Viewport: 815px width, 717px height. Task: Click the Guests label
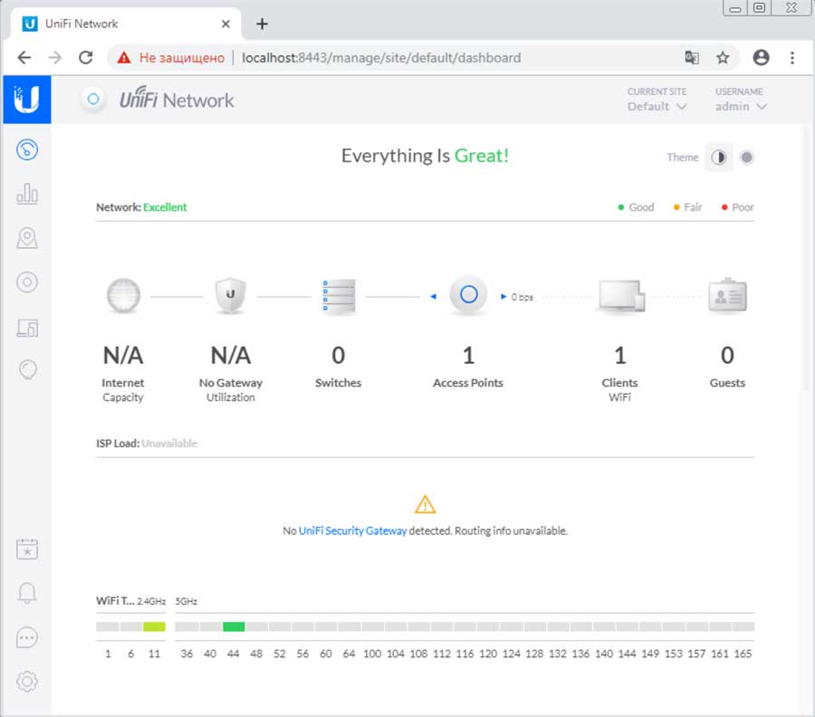tap(728, 383)
